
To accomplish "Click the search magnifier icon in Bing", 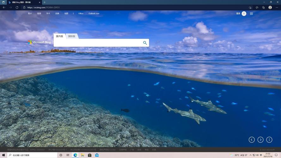I will point(145,43).
